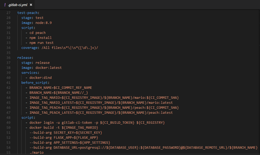Close the .gitlab-ci.yml tab
This screenshot has width=260, height=155.
[31, 4]
